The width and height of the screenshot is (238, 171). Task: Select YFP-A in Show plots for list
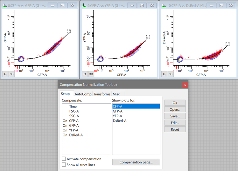118,116
